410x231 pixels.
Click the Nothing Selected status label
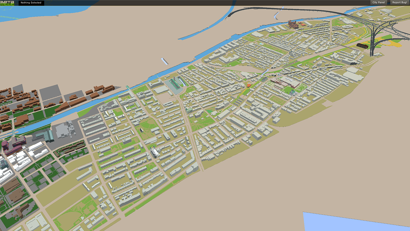tap(31, 3)
